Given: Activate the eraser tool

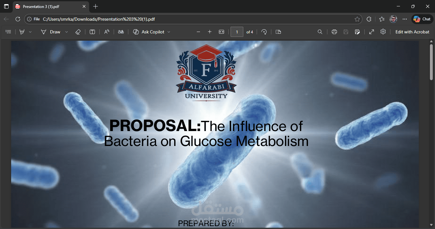Looking at the screenshot, I should coord(78,31).
